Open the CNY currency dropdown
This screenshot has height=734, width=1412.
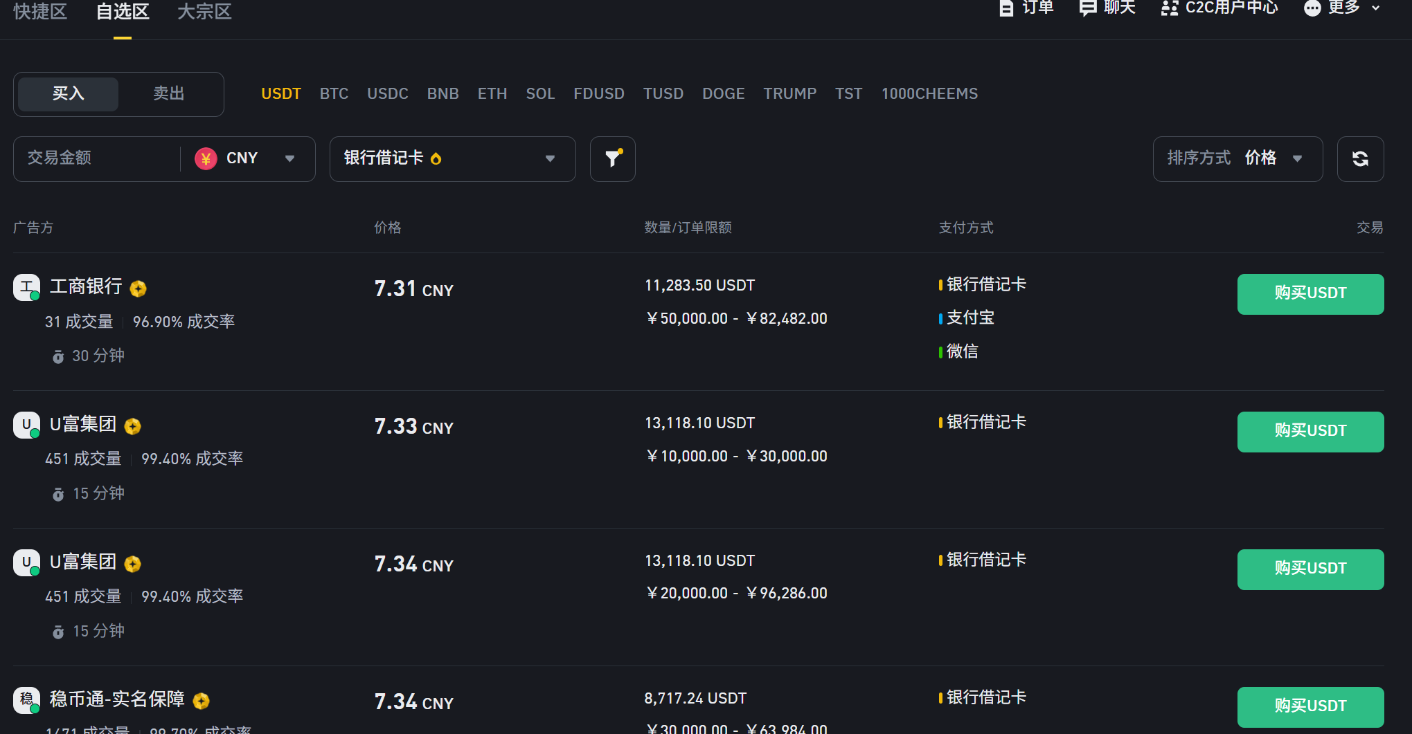[247, 159]
